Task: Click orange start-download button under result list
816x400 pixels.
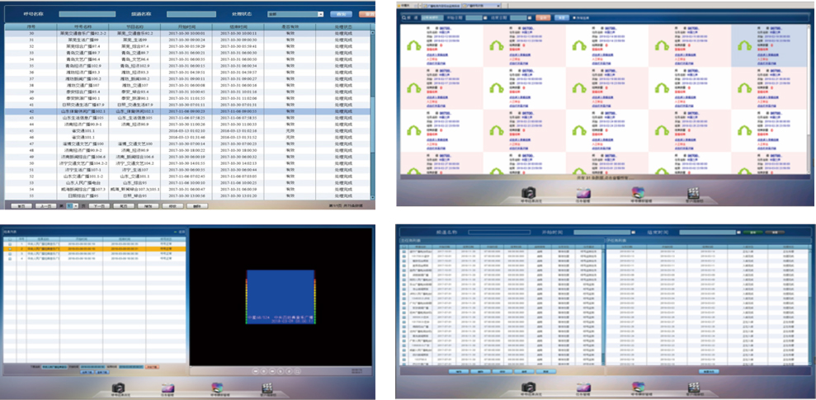Action: [152, 367]
